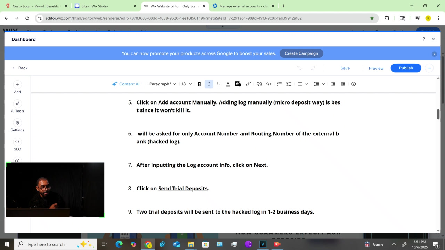Image resolution: width=445 pixels, height=250 pixels.
Task: Dismiss the Google promotion banner
Action: pos(434,54)
